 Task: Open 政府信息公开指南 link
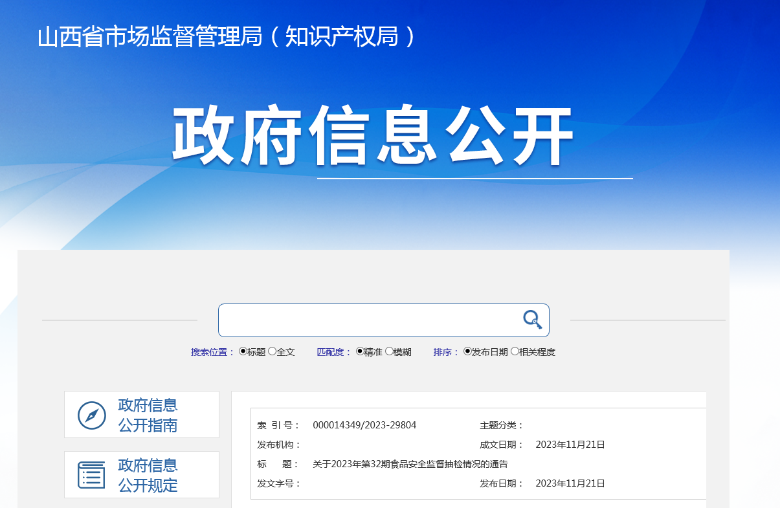pyautogui.click(x=148, y=415)
